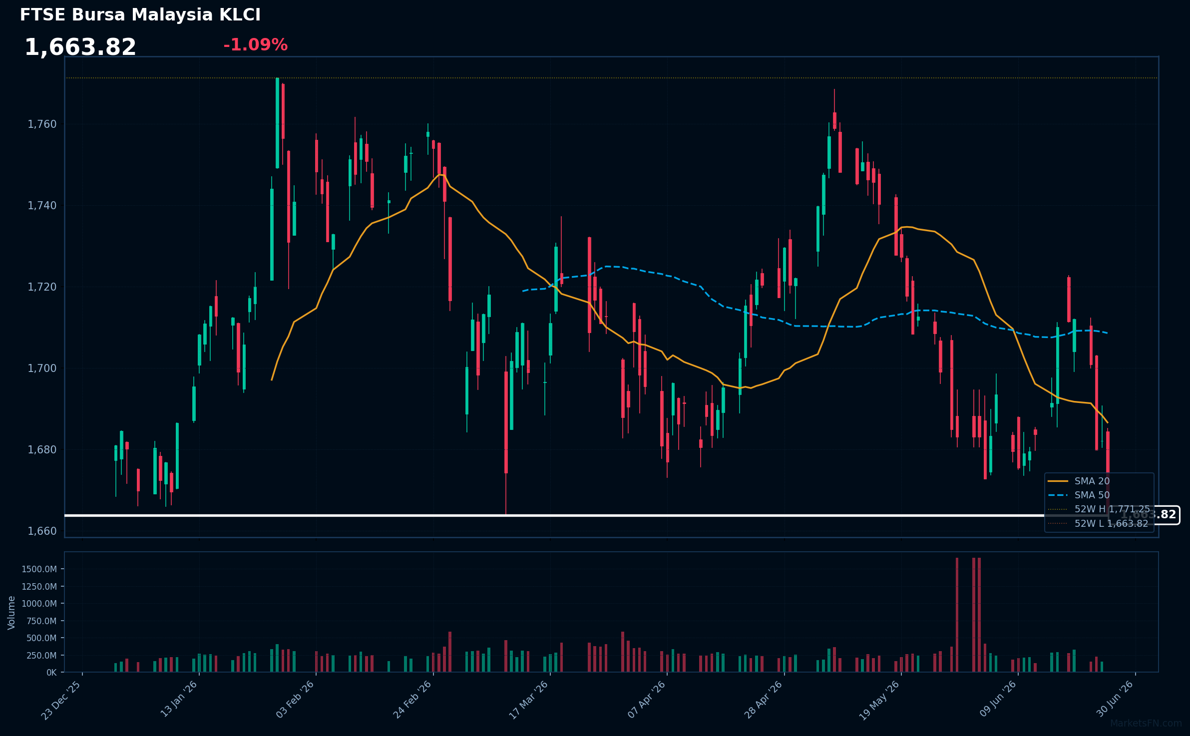This screenshot has width=1190, height=736.
Task: Click the 1,680 price axis label
Action: click(42, 450)
